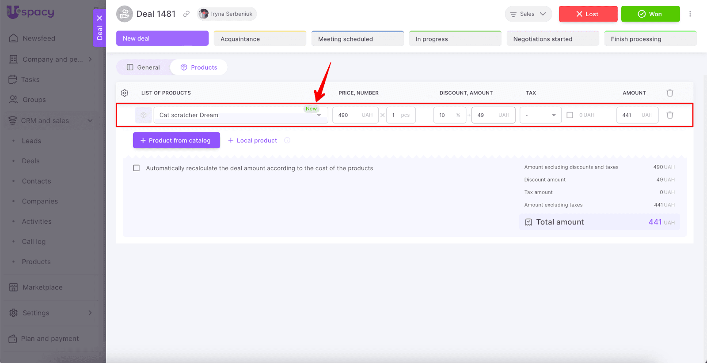The image size is (707, 363).
Task: Click the product cube icon in row
Action: [x=144, y=115]
